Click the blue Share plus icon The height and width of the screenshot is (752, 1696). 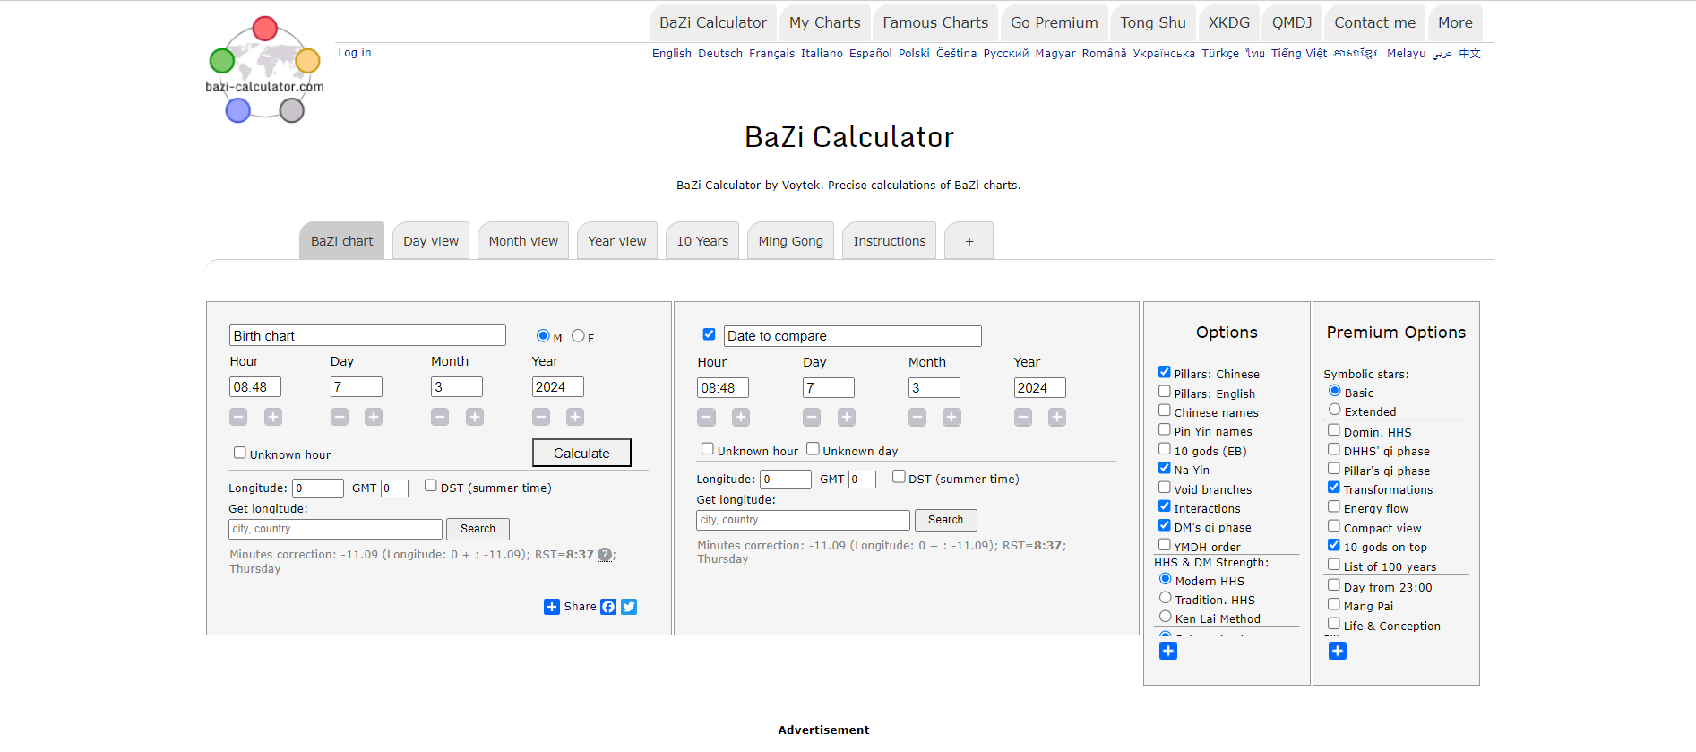(x=552, y=607)
